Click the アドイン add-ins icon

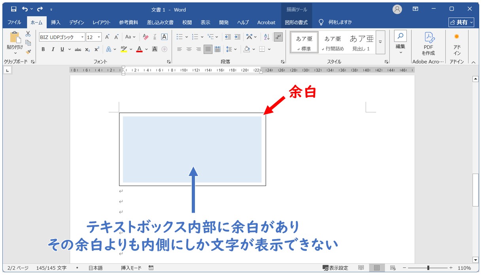[457, 37]
